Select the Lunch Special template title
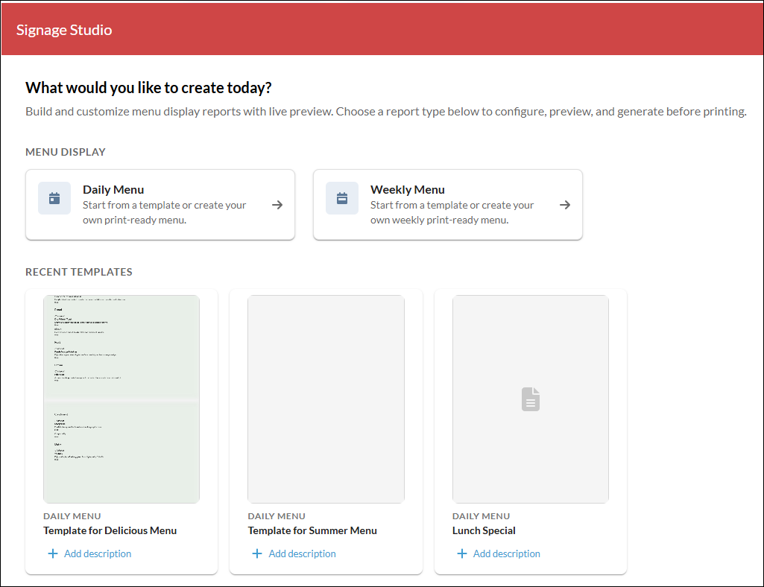Screen dimensions: 764x587 [484, 530]
